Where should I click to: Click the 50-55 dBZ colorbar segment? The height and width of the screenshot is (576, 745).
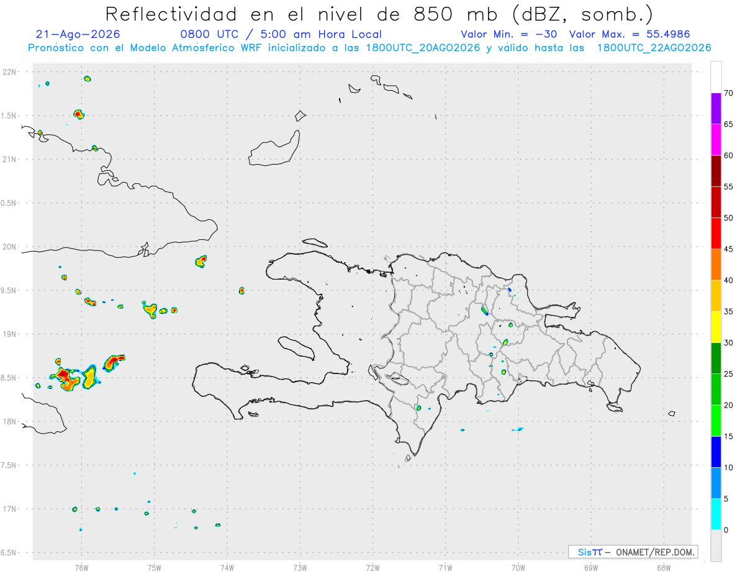coord(716,202)
